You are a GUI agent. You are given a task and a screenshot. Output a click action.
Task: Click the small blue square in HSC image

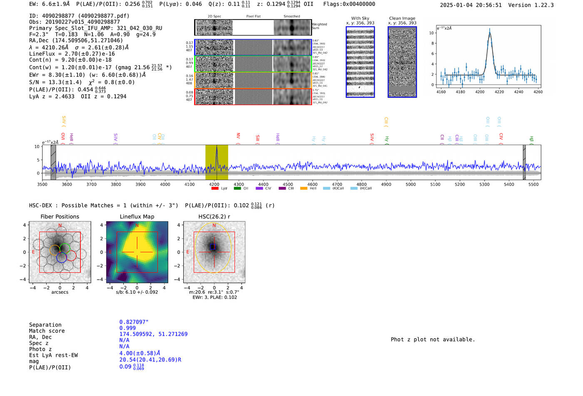(214, 248)
